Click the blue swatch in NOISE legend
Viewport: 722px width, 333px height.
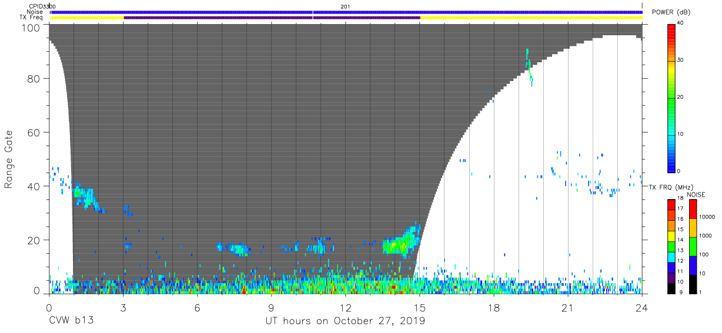(693, 265)
